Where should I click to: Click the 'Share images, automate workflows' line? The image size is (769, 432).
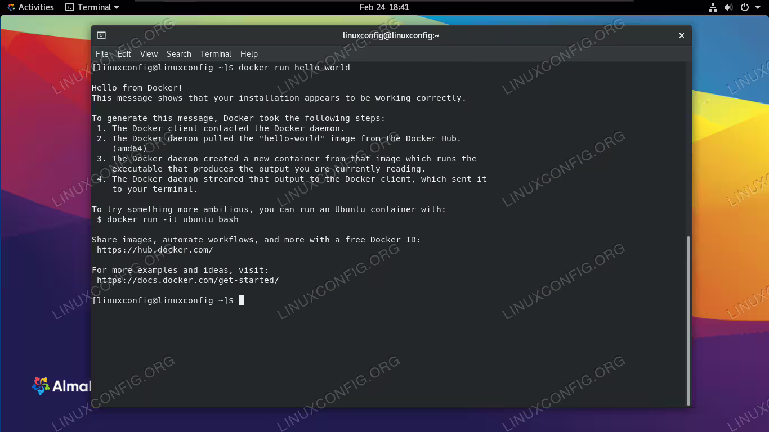point(256,240)
